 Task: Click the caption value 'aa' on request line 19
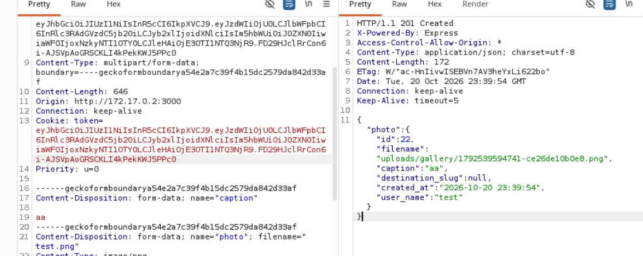(x=40, y=217)
